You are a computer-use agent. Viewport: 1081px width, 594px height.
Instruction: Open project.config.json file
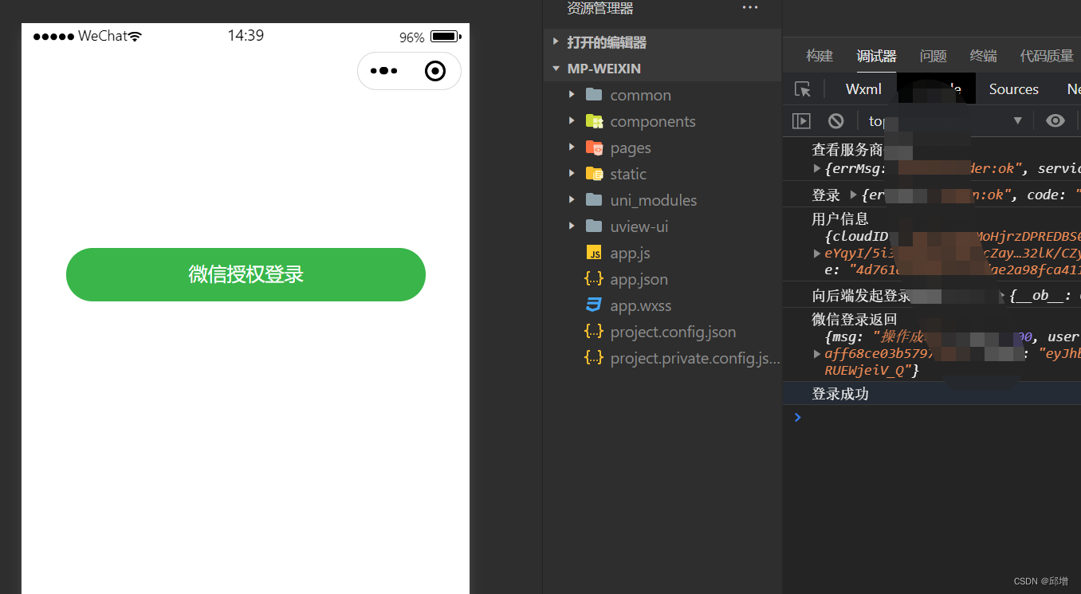(x=673, y=332)
